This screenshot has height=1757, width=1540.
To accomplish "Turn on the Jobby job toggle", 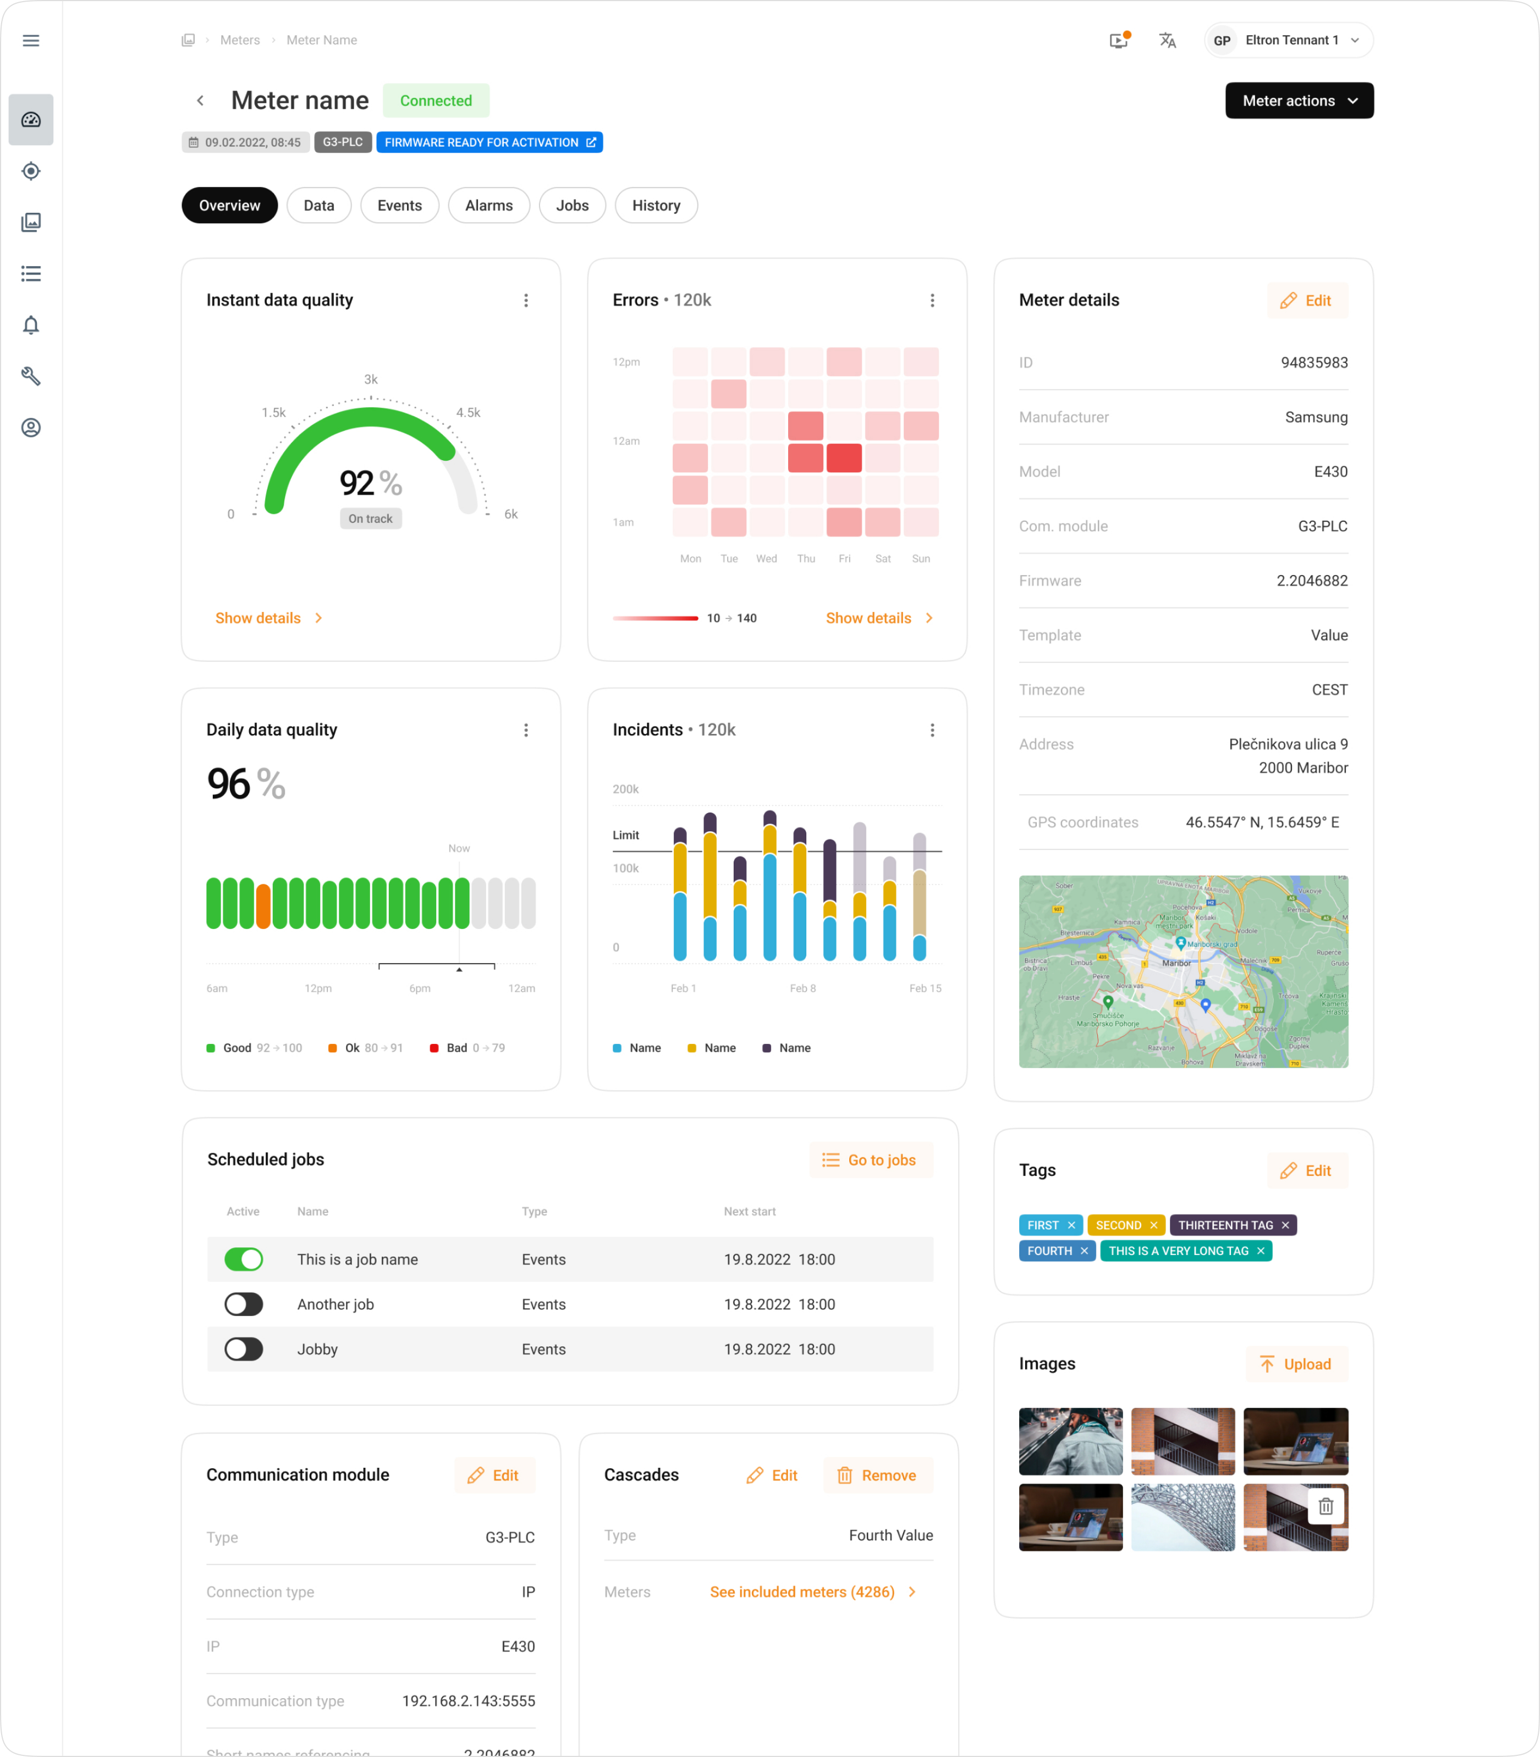I will click(x=243, y=1349).
